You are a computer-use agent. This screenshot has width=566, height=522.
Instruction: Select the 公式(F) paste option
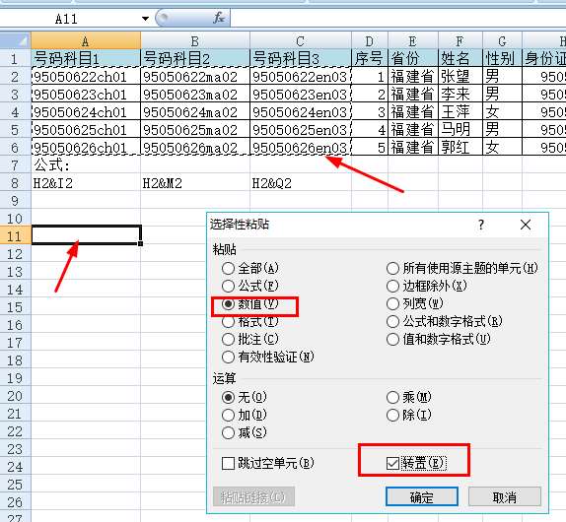250,286
